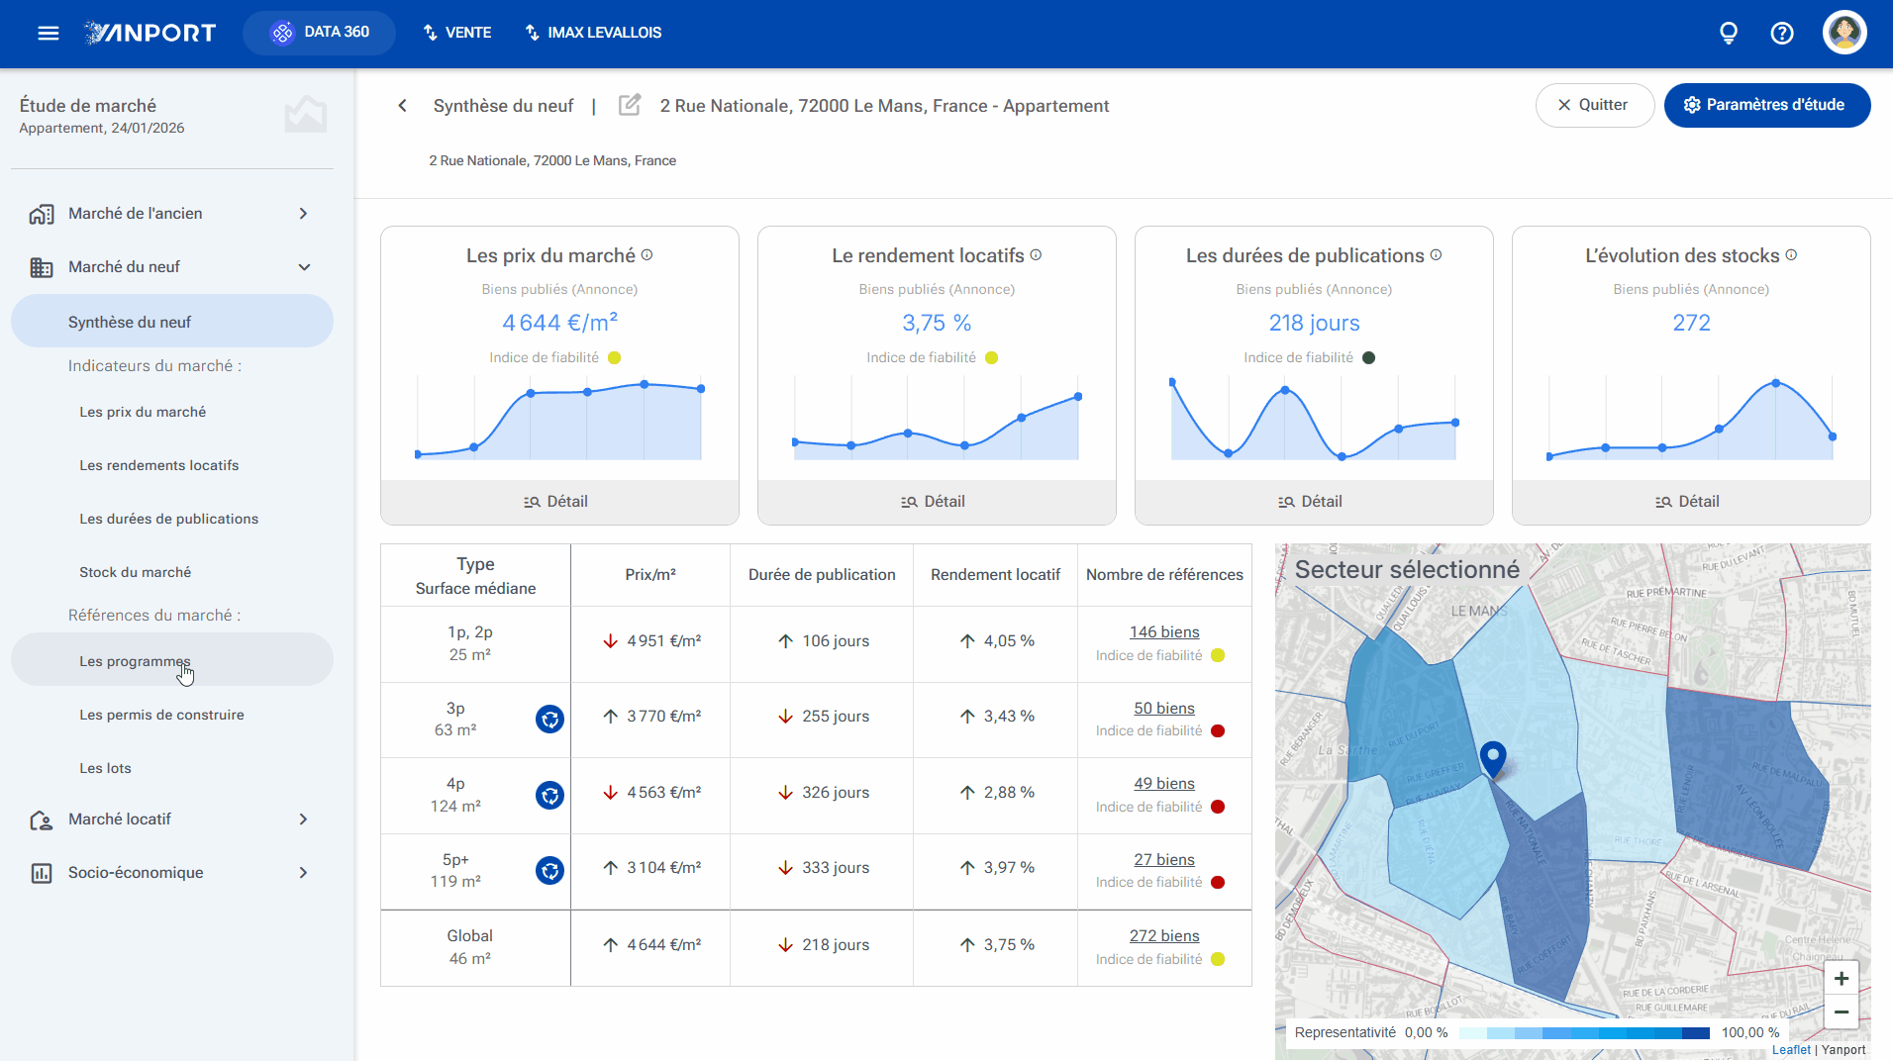Open the 146 biens link
This screenshot has height=1061, width=1893.
click(1164, 631)
